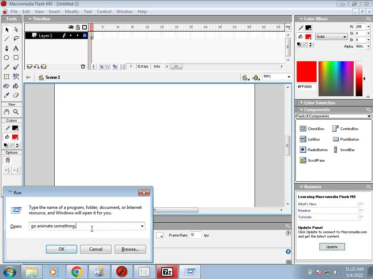
Task: Click OK in the Run dialog
Action: coord(61,249)
